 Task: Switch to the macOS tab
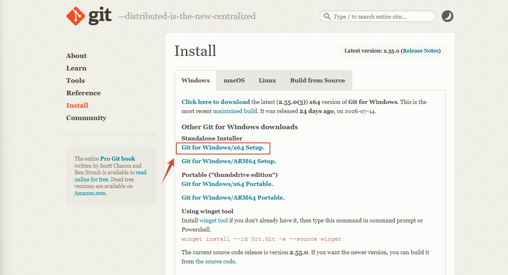coord(234,80)
